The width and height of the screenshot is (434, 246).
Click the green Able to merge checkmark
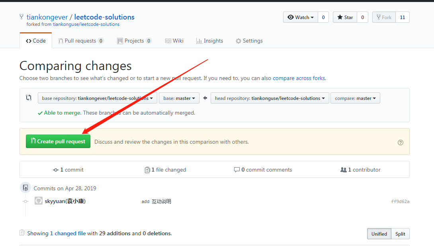[40, 113]
